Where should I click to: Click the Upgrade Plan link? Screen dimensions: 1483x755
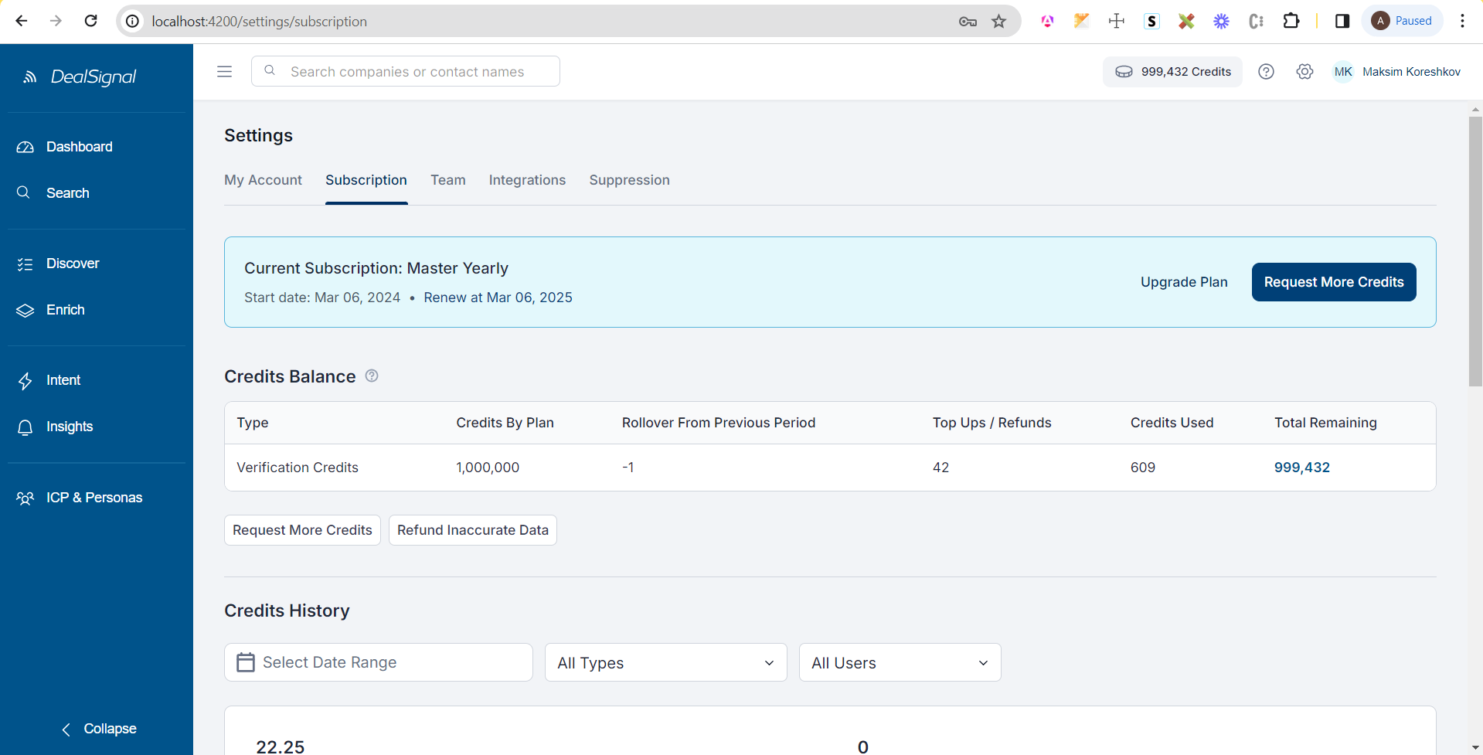1184,282
